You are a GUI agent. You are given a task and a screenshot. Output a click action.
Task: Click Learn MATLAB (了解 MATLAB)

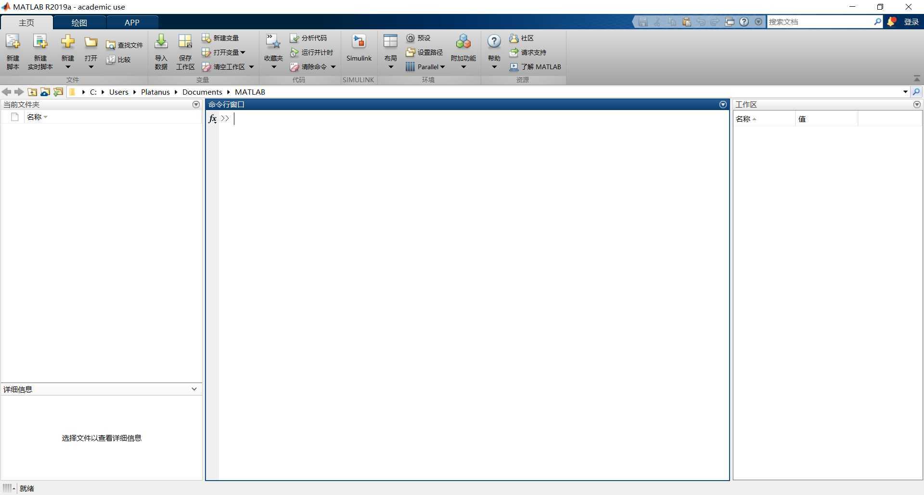pos(535,67)
